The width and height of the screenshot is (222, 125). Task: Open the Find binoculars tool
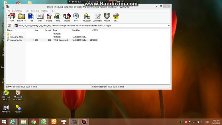pos(58,17)
